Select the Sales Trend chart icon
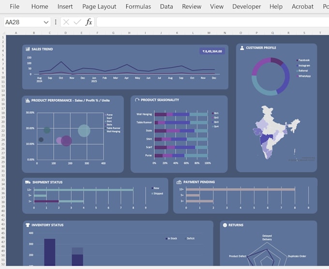The width and height of the screenshot is (329, 269). pos(28,49)
